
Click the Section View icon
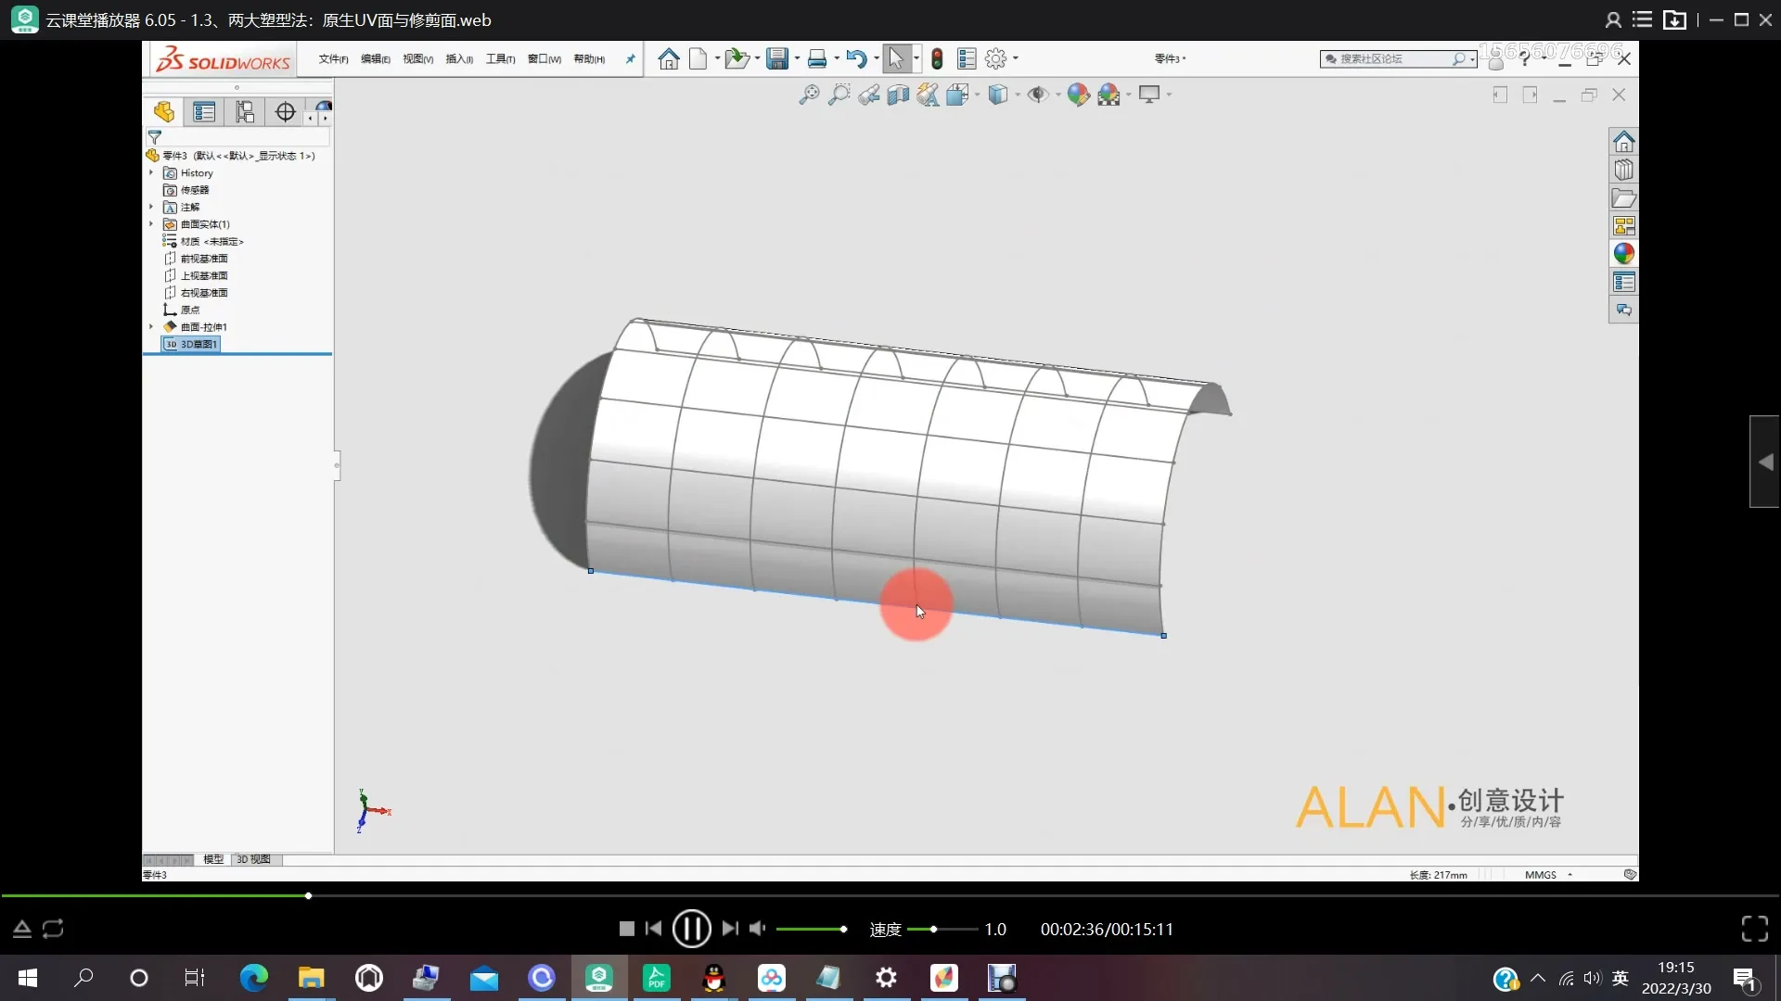[898, 95]
